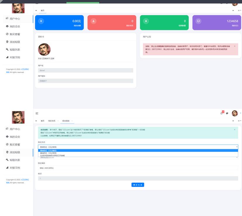Click the large round avatar in 资料卡

(44, 50)
